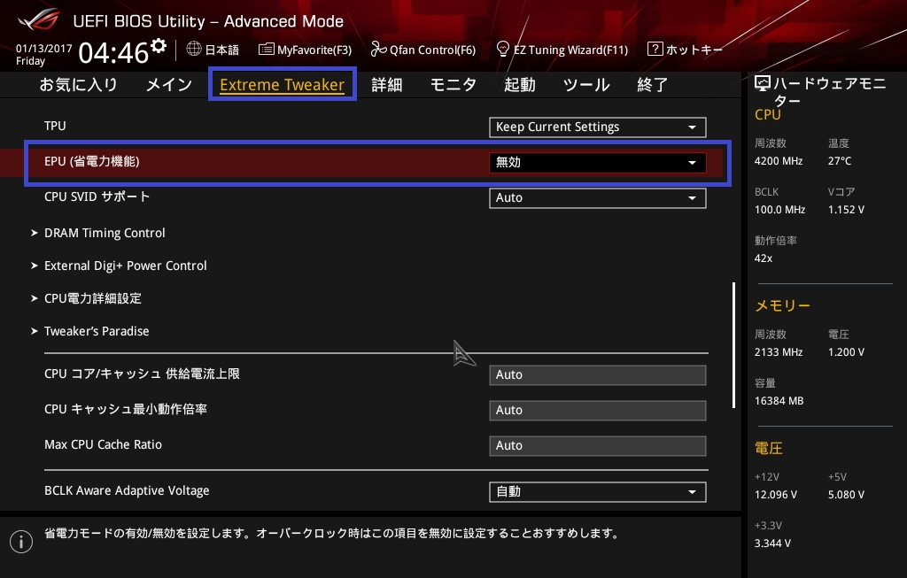This screenshot has height=578, width=907.
Task: Click the 1.152 V Vコア value
Action: [x=846, y=210]
